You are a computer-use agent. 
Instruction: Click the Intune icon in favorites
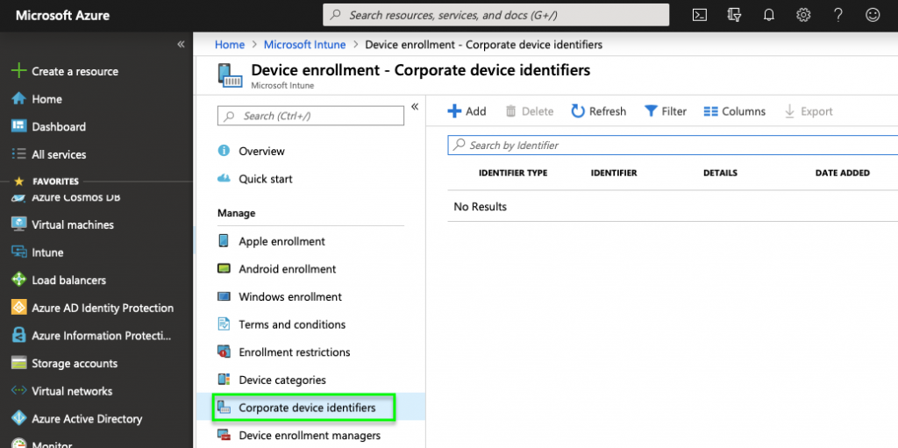click(19, 252)
